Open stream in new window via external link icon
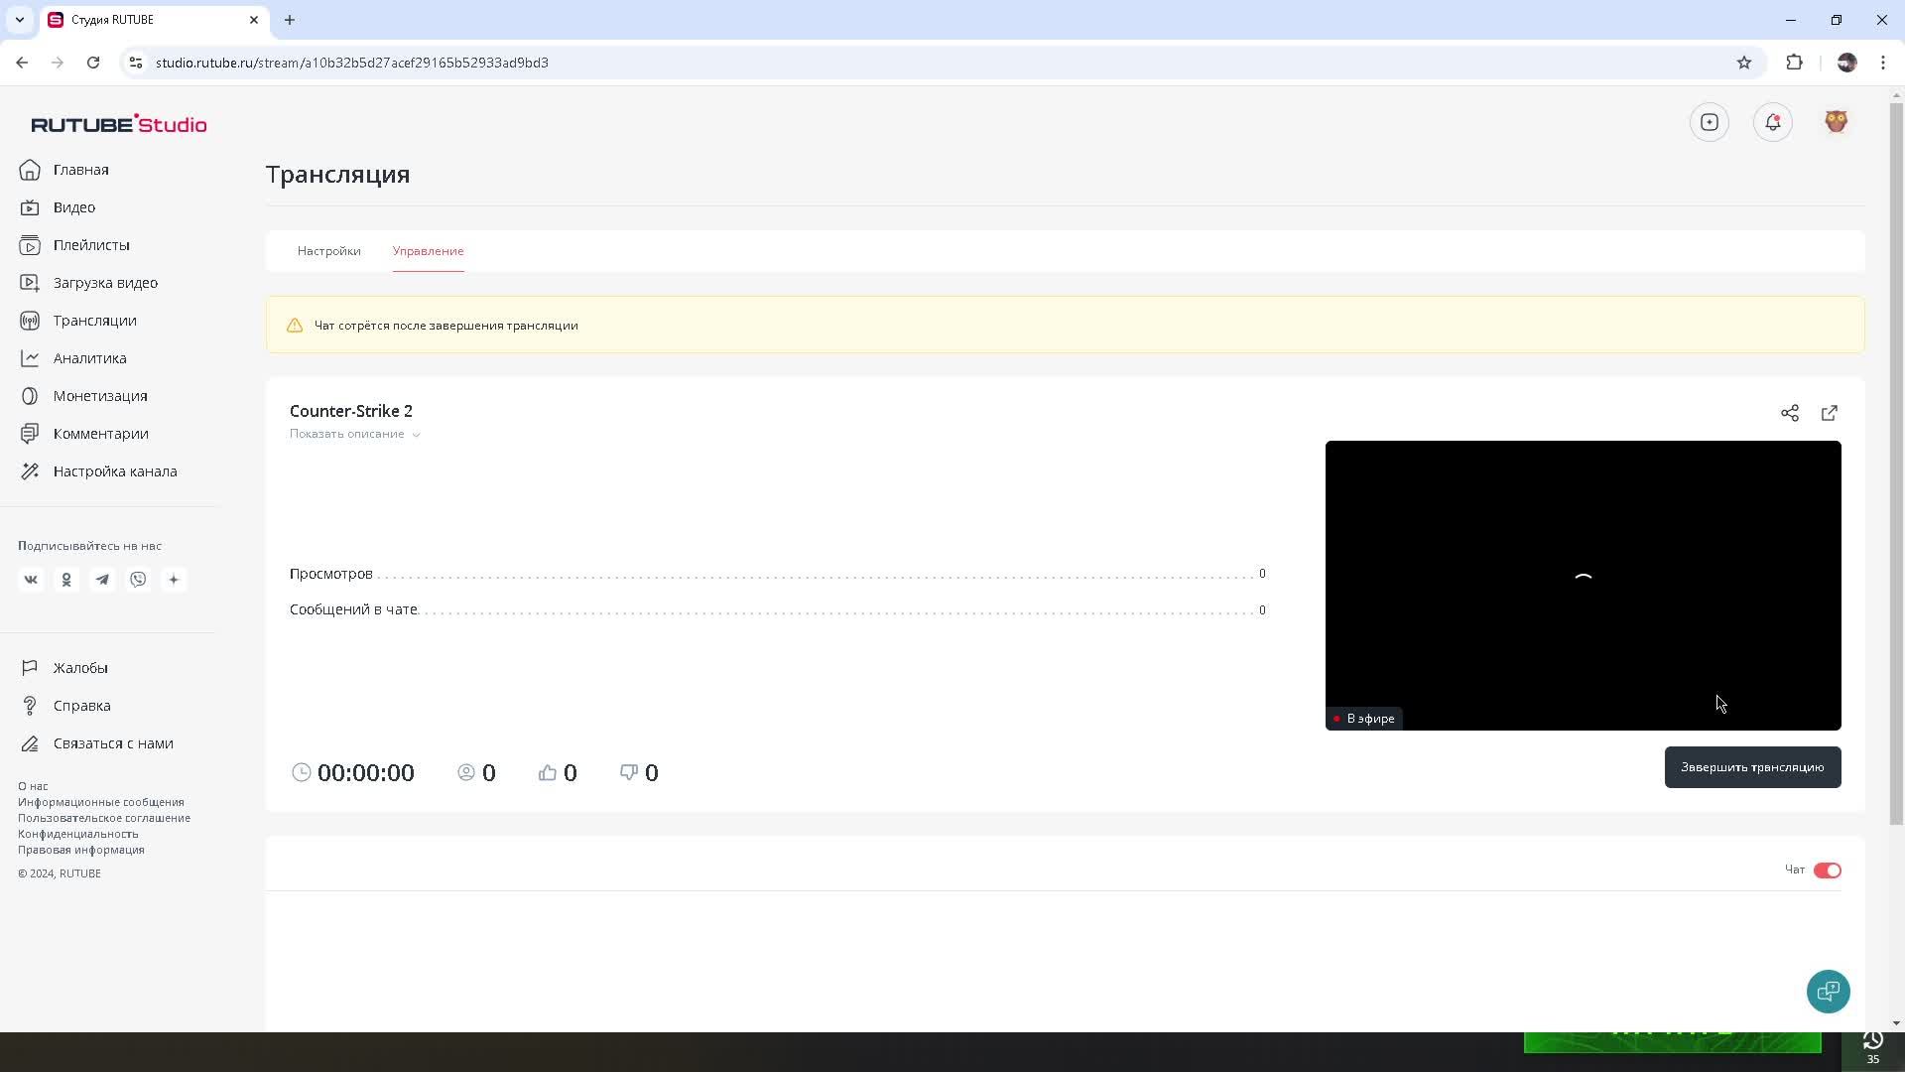Viewport: 1905px width, 1072px height. click(1830, 413)
